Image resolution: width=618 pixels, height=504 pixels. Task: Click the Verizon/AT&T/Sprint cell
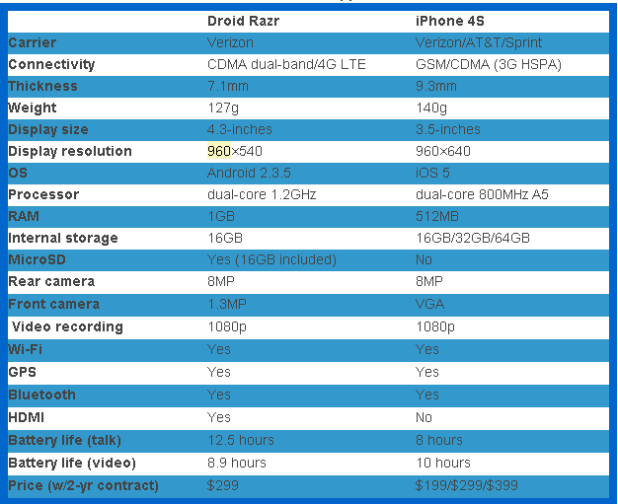coord(479,42)
